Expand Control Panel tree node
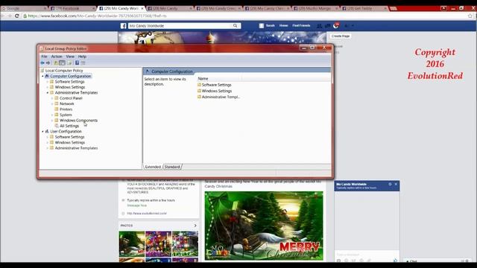Image resolution: width=477 pixels, height=268 pixels. pyautogui.click(x=52, y=98)
